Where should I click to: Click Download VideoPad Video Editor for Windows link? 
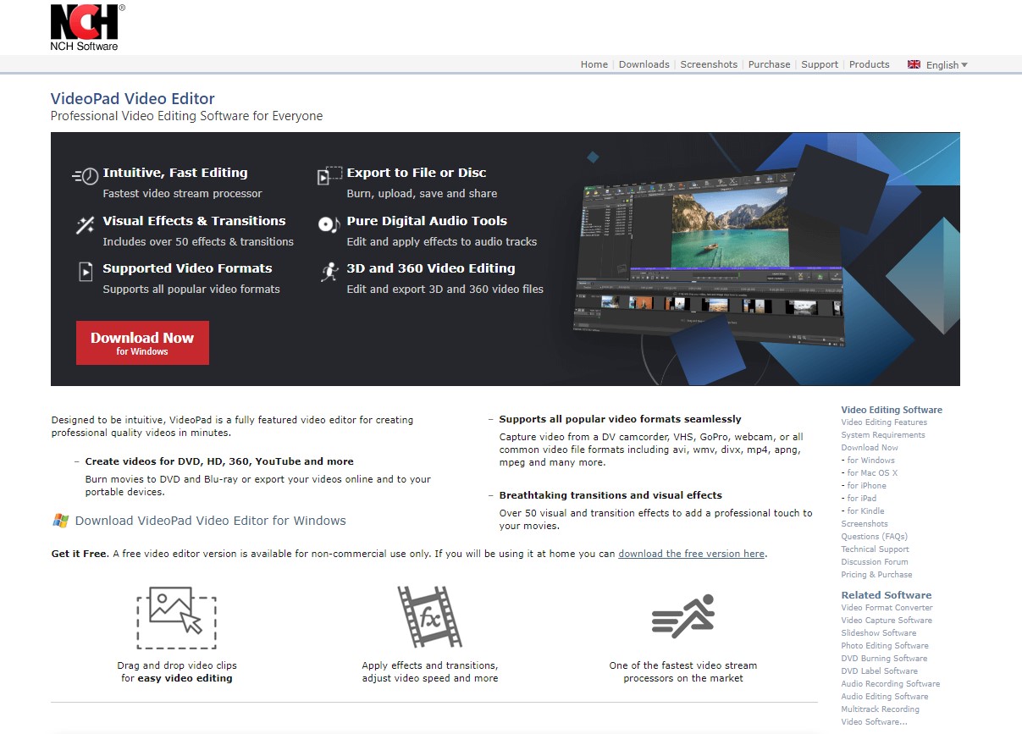pos(211,521)
